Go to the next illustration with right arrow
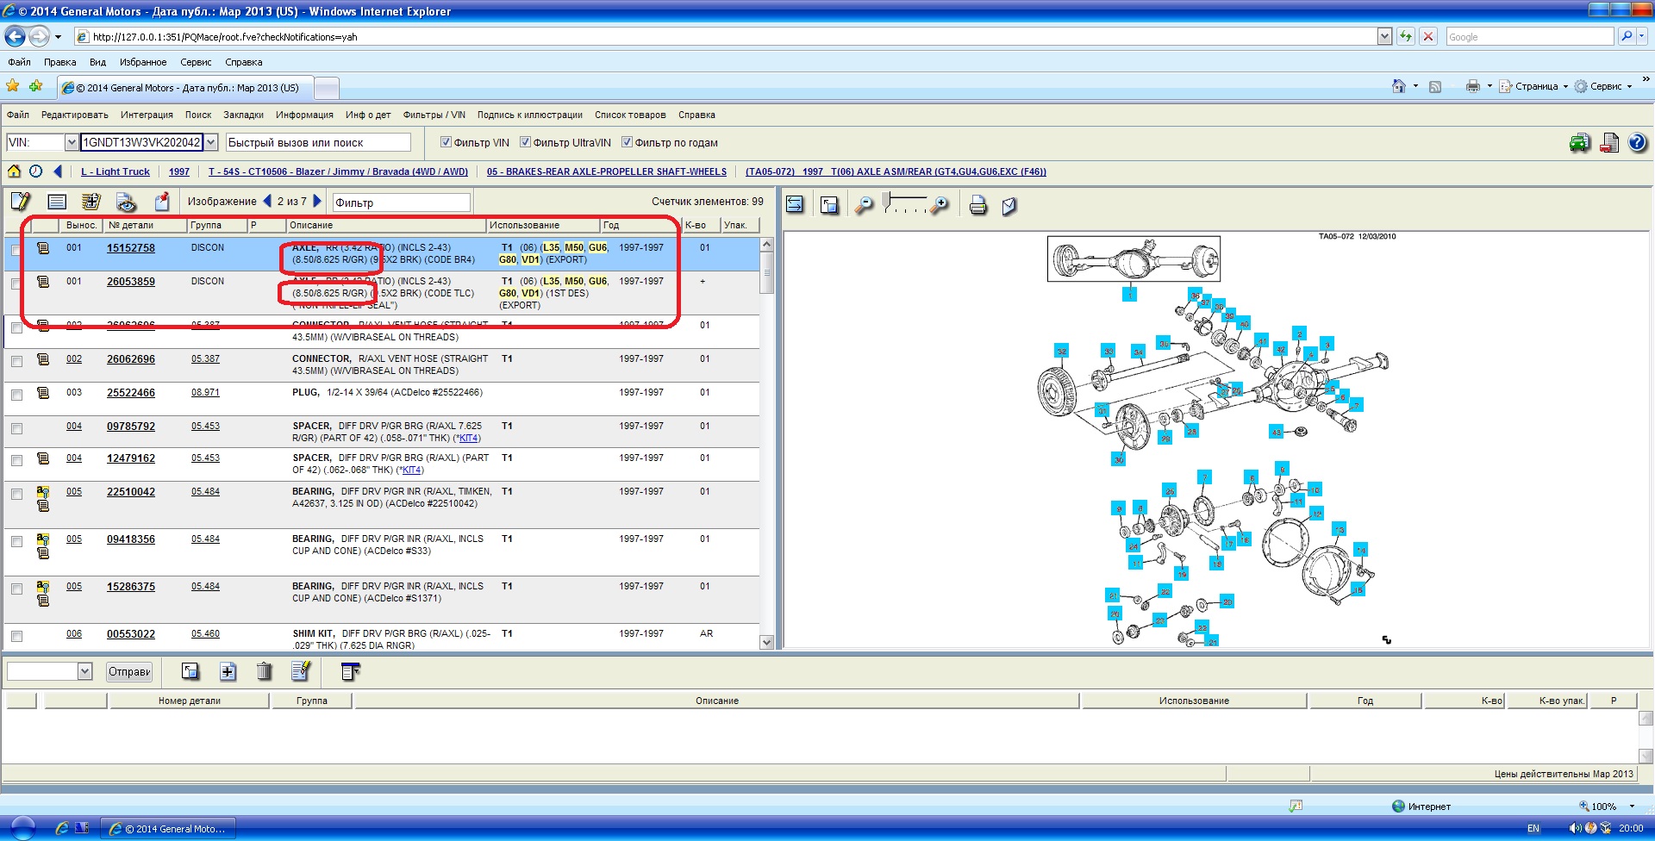The width and height of the screenshot is (1655, 841). point(317,202)
